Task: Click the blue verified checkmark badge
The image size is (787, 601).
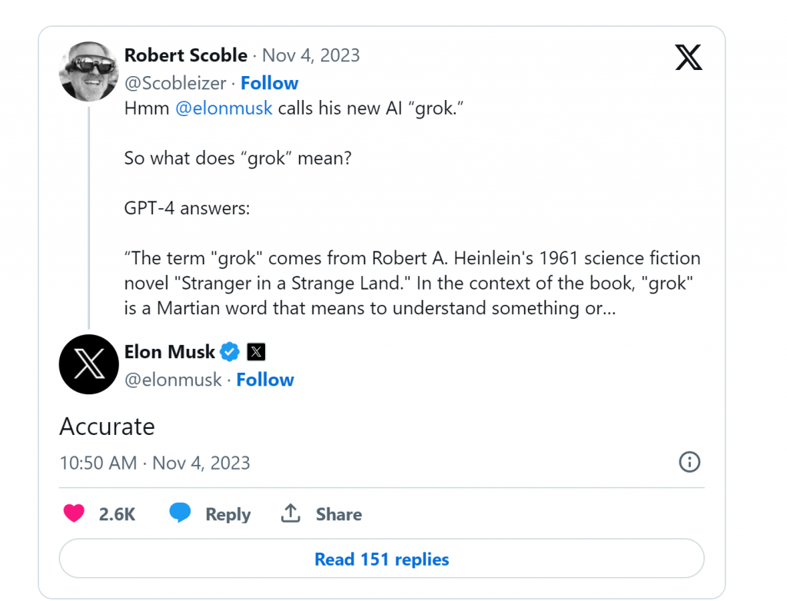Action: 230,352
